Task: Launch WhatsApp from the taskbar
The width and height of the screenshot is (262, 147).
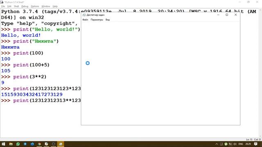Action: 18,144
